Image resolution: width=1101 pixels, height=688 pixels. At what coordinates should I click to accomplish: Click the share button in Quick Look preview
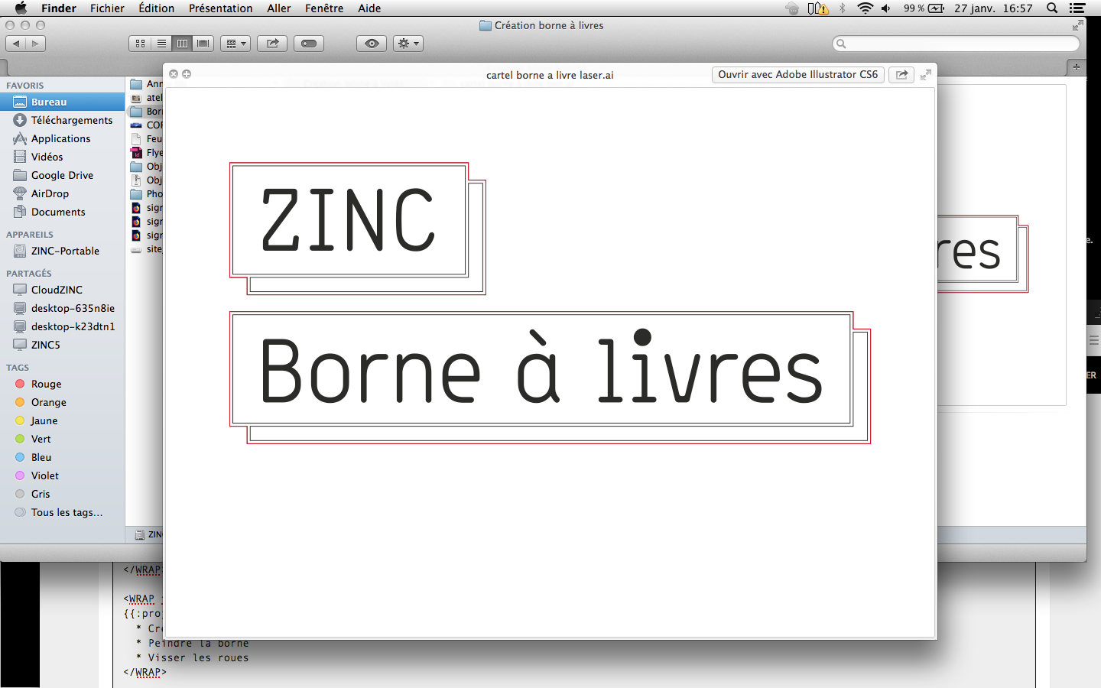(901, 74)
